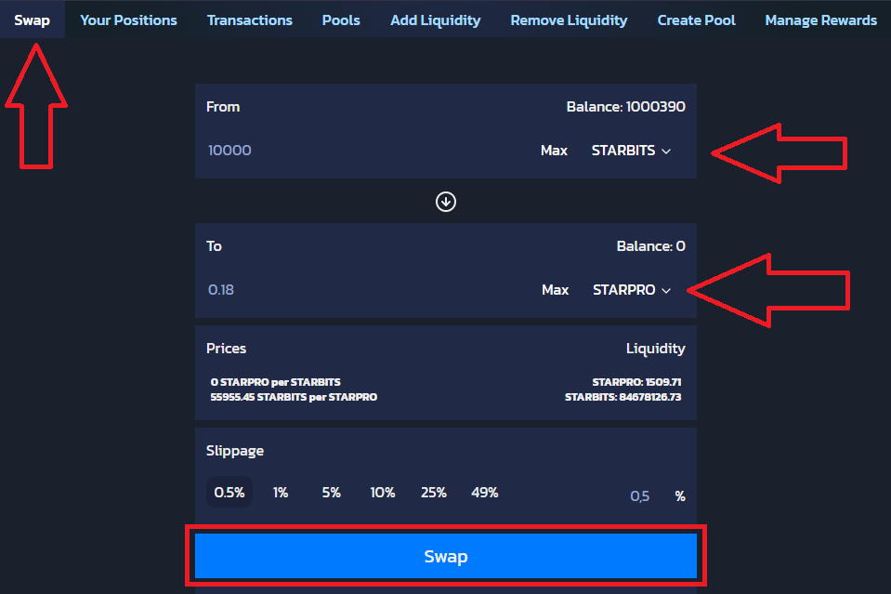
Task: Open the Remove Liquidity tab
Action: (x=569, y=20)
